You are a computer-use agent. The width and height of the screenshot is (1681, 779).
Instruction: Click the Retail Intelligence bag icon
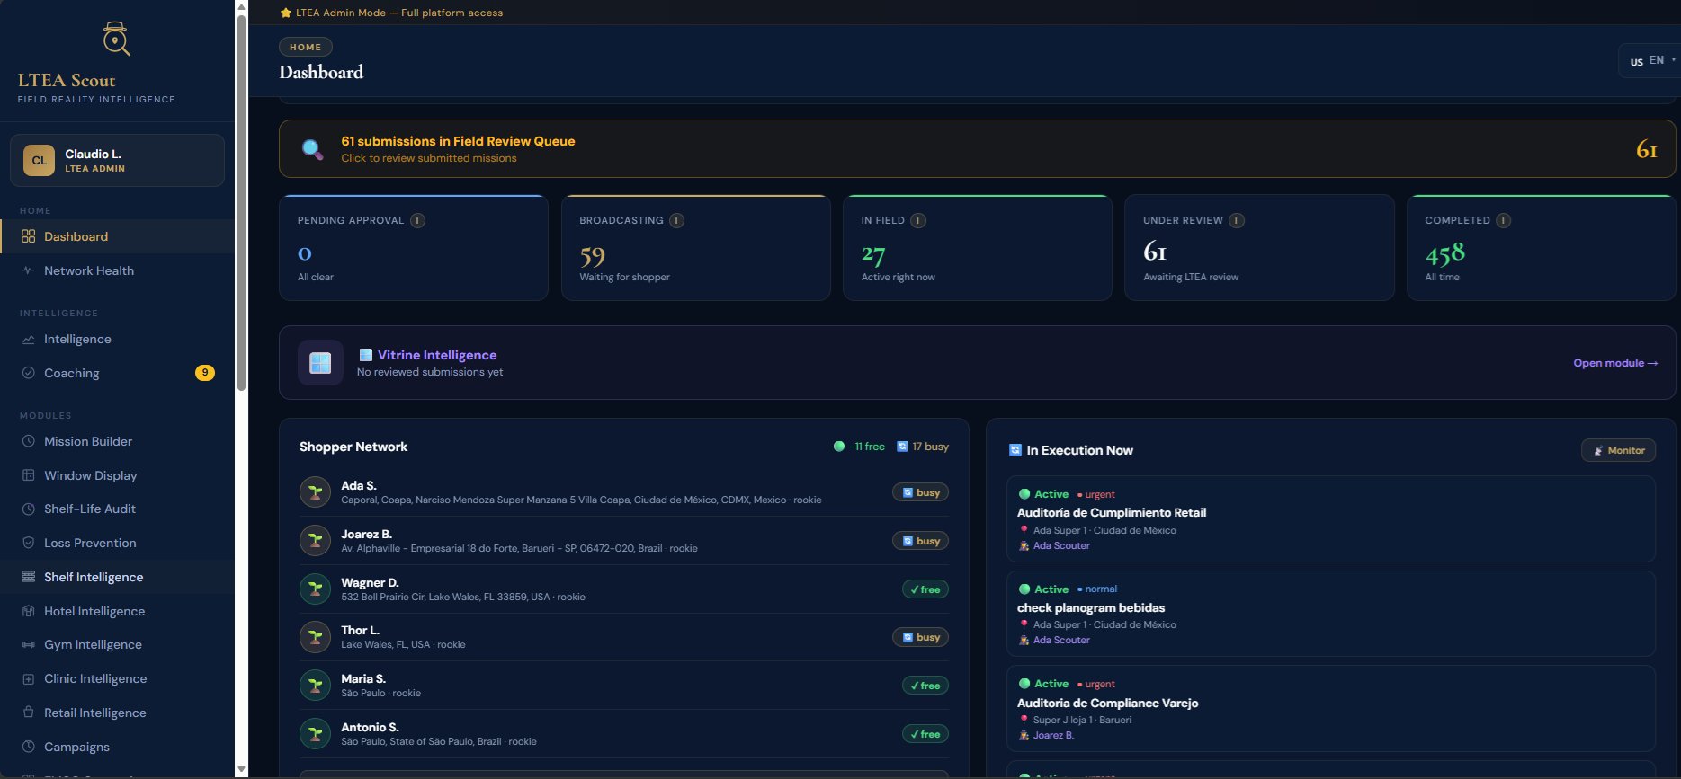[28, 713]
